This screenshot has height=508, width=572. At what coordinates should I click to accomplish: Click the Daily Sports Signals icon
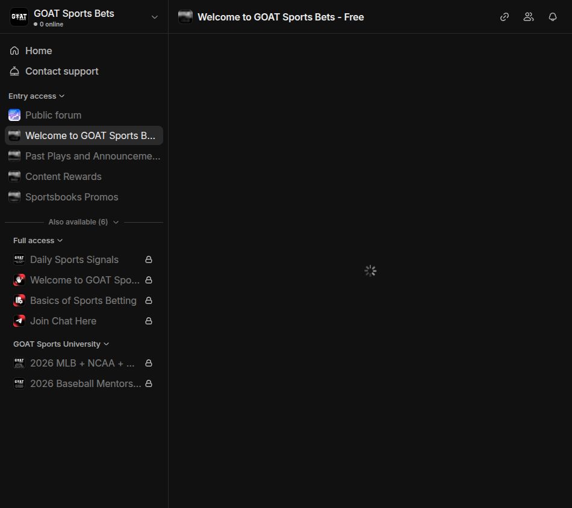pyautogui.click(x=19, y=259)
